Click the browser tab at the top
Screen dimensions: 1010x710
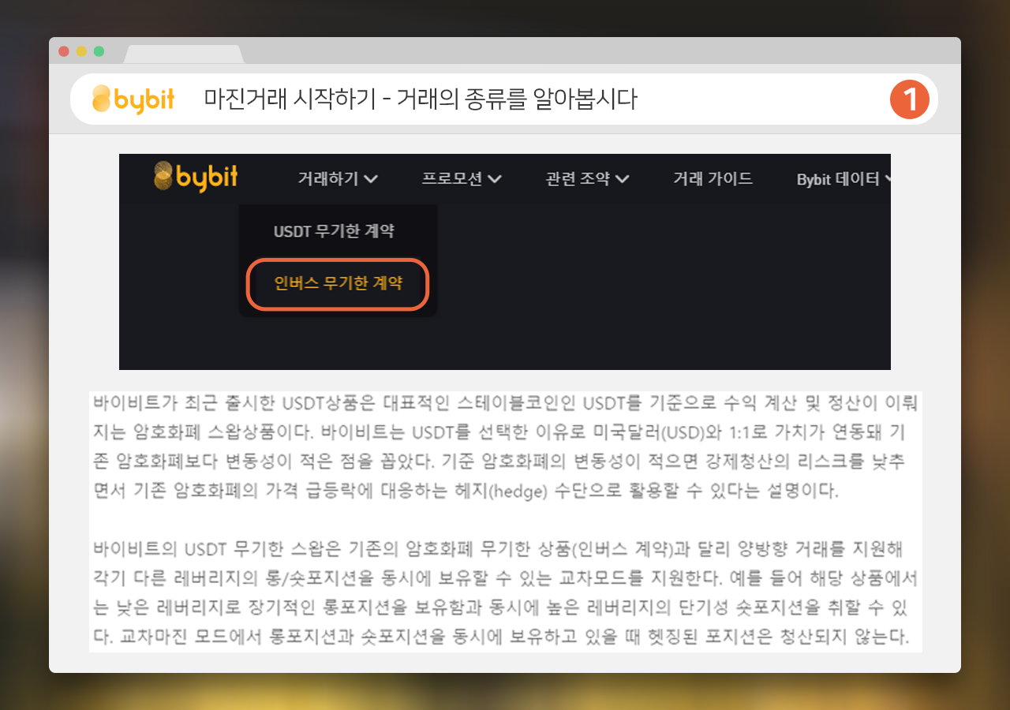(x=184, y=54)
